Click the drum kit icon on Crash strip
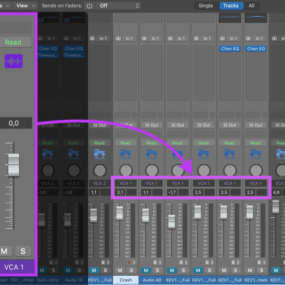This screenshot has width=285, height=285. coord(125,154)
